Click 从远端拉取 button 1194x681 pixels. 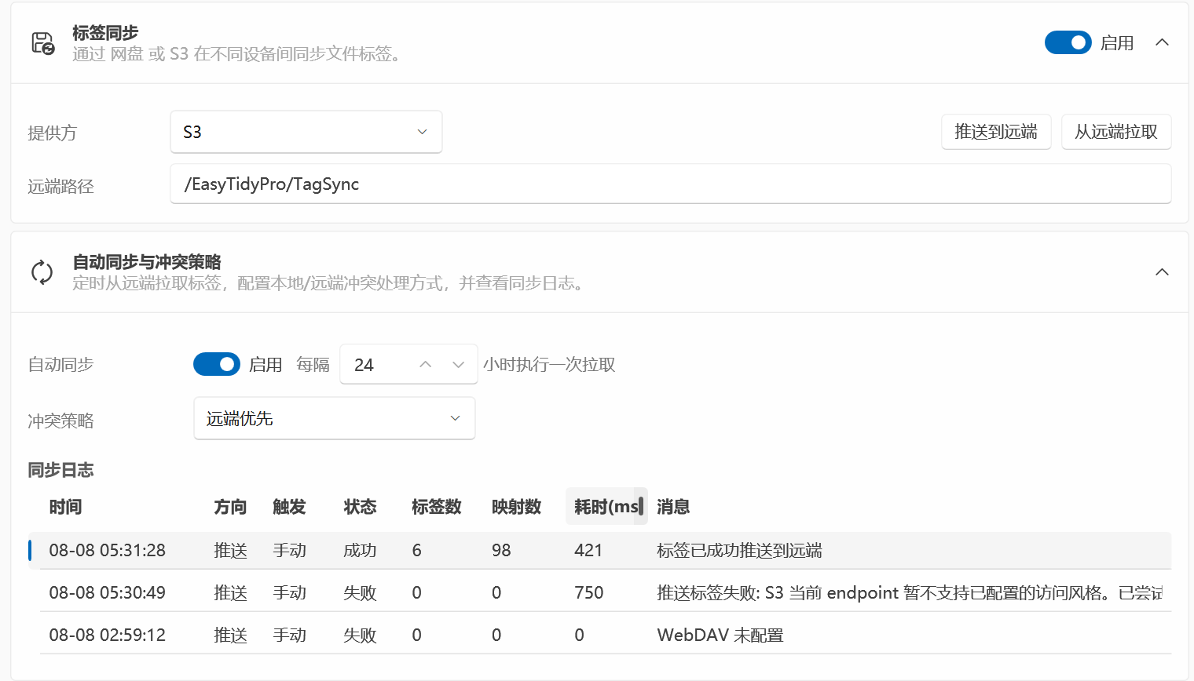pos(1116,132)
